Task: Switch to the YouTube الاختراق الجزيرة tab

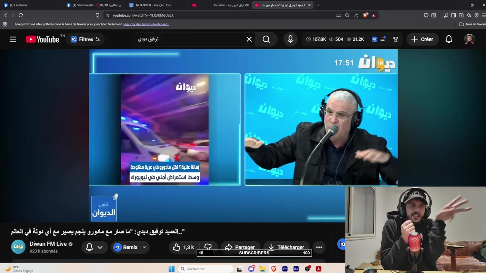Action: (x=220, y=5)
